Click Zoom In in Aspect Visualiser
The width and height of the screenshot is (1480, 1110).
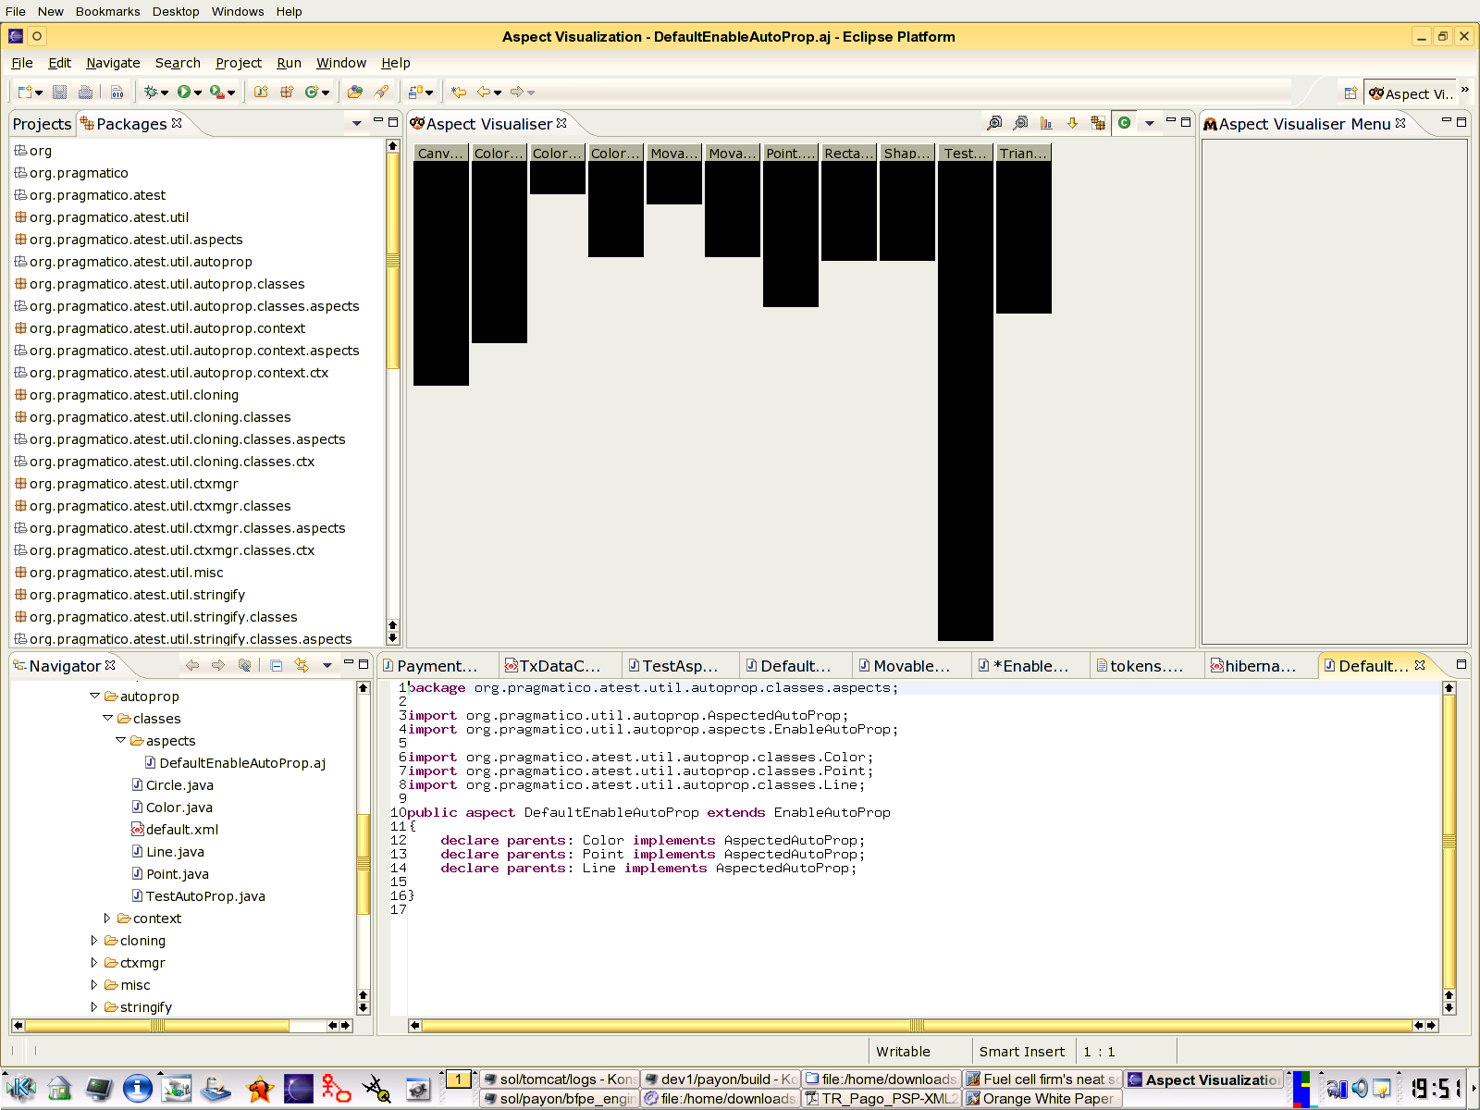pyautogui.click(x=994, y=123)
